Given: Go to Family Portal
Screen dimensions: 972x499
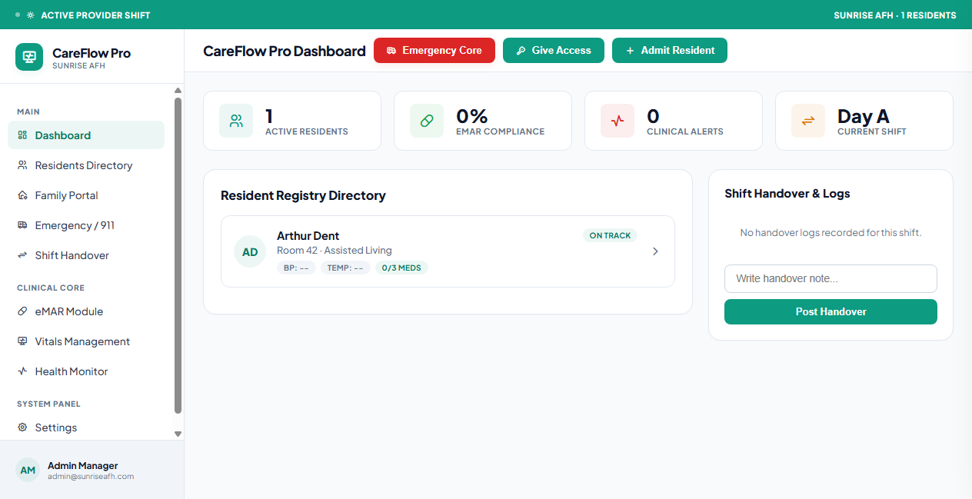Looking at the screenshot, I should [86, 195].
